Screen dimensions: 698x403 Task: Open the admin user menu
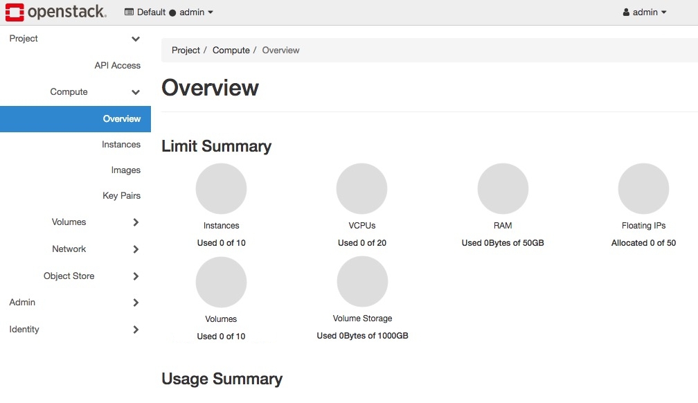[644, 12]
